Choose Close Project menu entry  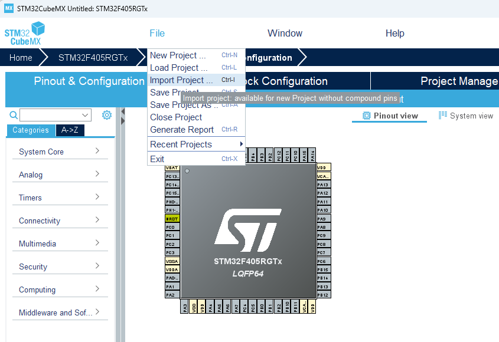pyautogui.click(x=196, y=117)
